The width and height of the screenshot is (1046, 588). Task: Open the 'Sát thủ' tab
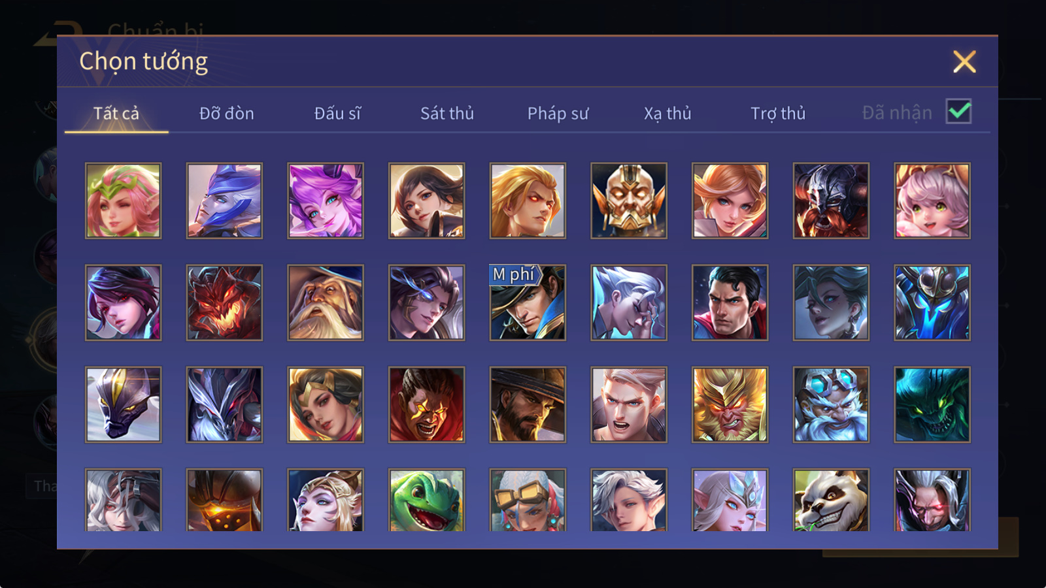tap(447, 114)
